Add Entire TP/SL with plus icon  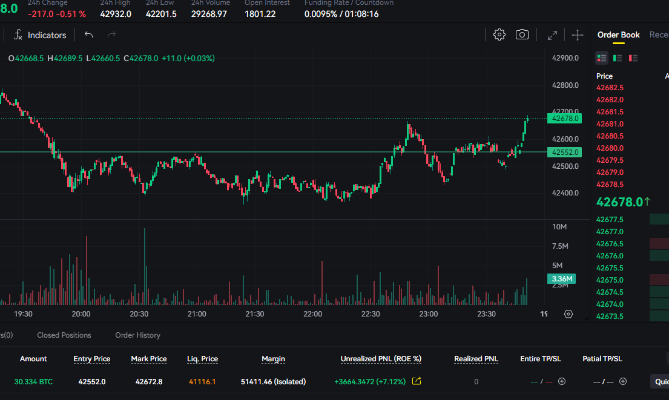point(562,381)
